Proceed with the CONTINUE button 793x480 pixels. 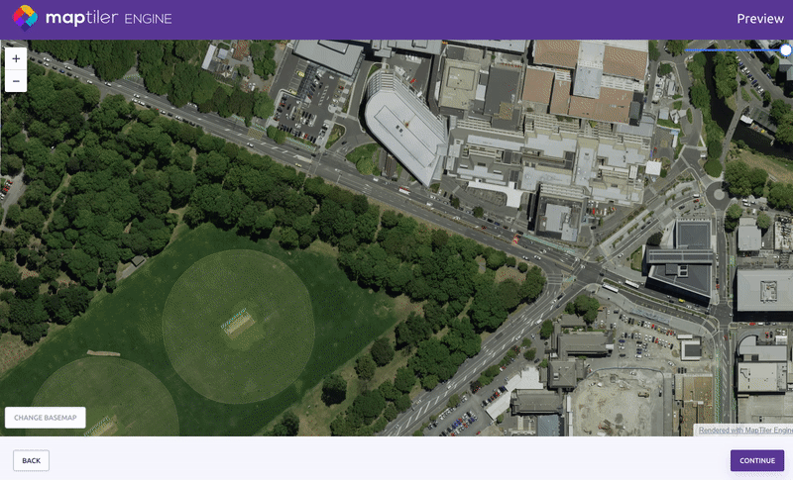click(x=757, y=460)
